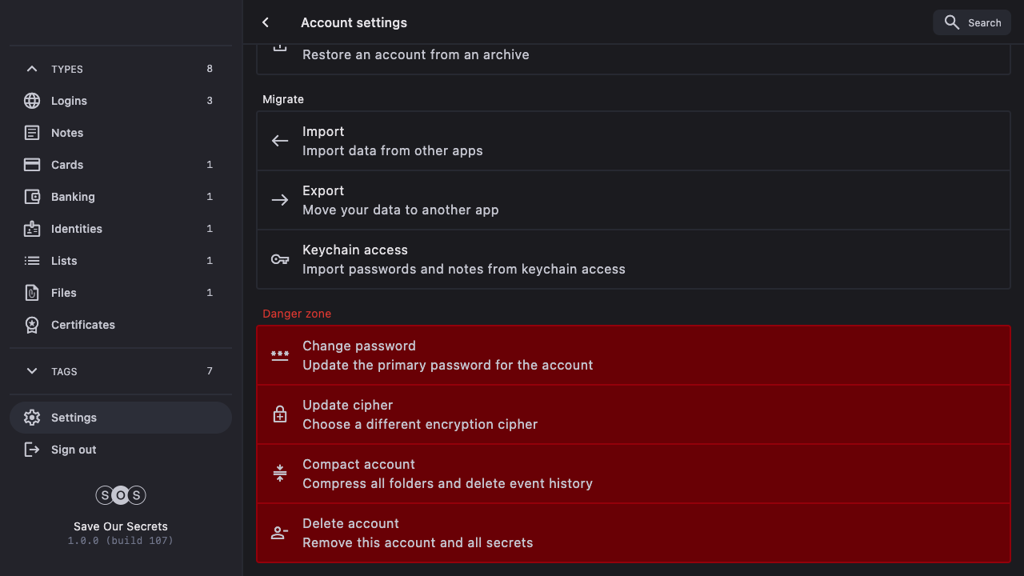Expand the TAGS section
Image resolution: width=1024 pixels, height=576 pixels.
click(32, 371)
